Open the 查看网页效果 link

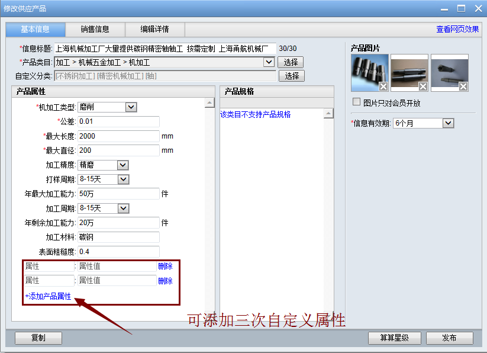pos(457,29)
